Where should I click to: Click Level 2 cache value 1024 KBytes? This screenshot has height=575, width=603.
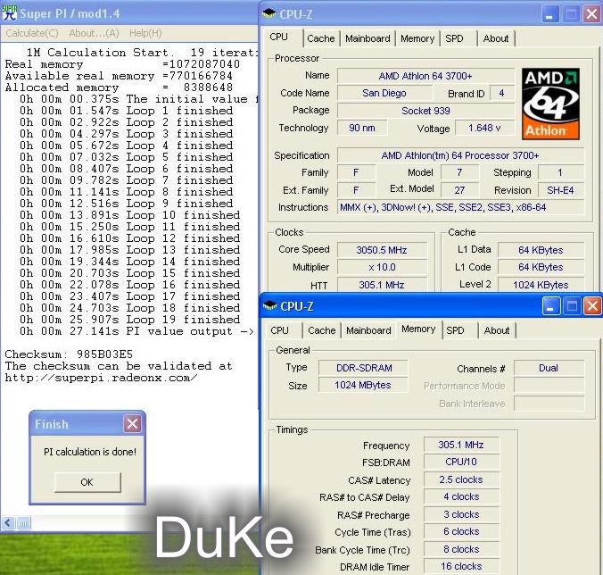tap(541, 285)
